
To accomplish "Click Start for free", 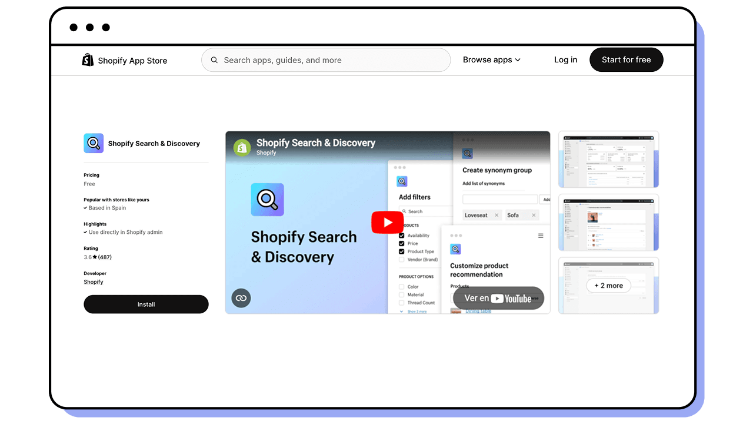I will coord(626,59).
